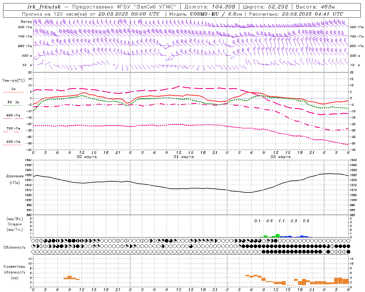Viewport: 365px width, 292px height.
Task: Click the 1.1 precipitation amount value
Action: click(x=281, y=221)
